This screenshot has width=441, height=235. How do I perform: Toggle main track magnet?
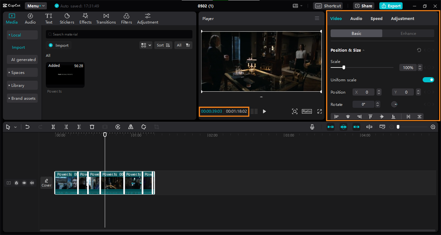click(330, 127)
